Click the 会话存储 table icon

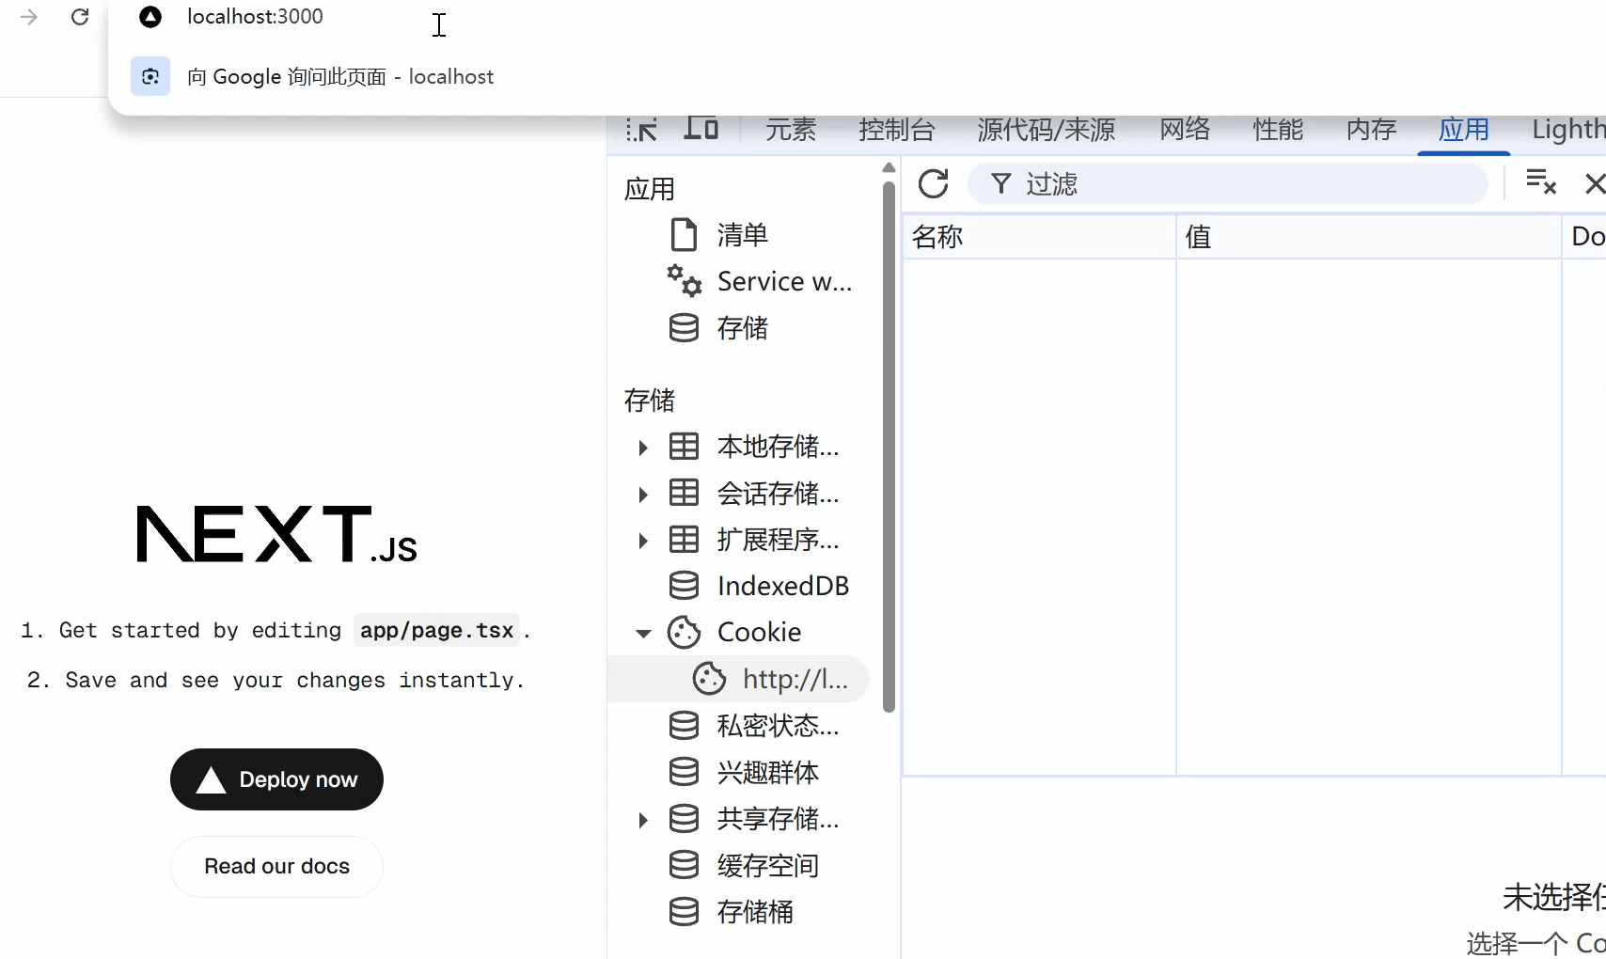pyautogui.click(x=684, y=493)
